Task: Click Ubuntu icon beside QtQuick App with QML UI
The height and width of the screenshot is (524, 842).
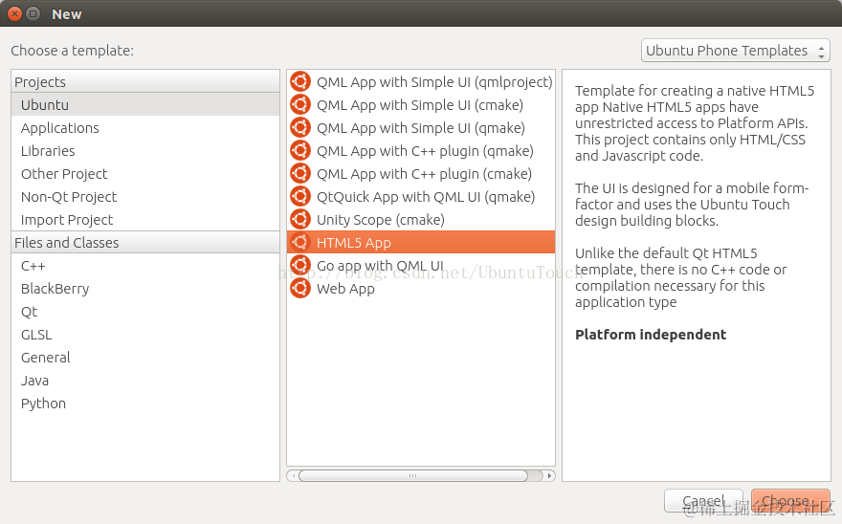Action: [300, 197]
